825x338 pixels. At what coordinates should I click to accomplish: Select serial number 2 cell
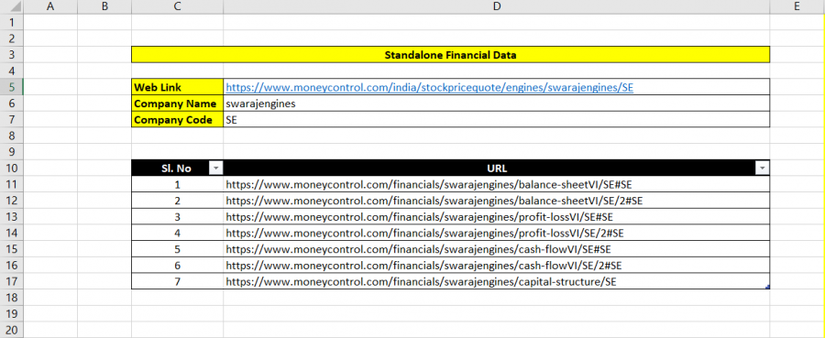tap(177, 201)
